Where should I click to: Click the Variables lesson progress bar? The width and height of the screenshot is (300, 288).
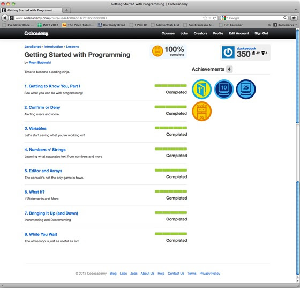(171, 128)
